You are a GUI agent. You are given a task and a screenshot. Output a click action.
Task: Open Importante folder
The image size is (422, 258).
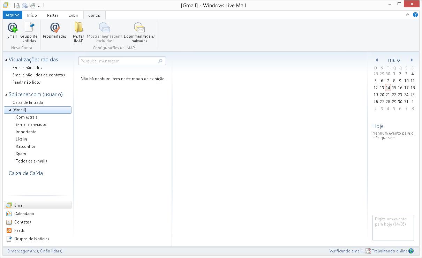click(x=26, y=132)
